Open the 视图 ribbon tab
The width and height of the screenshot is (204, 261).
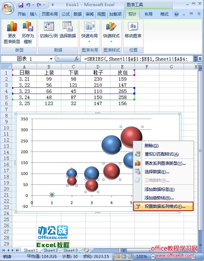point(101,14)
